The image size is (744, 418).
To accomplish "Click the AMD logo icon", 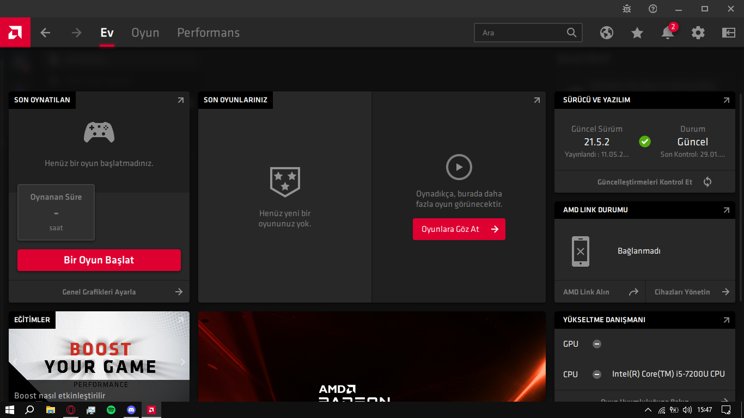I will 15,33.
